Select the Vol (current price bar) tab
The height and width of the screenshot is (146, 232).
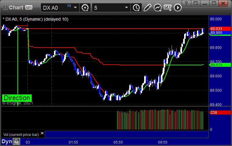pos(21,135)
